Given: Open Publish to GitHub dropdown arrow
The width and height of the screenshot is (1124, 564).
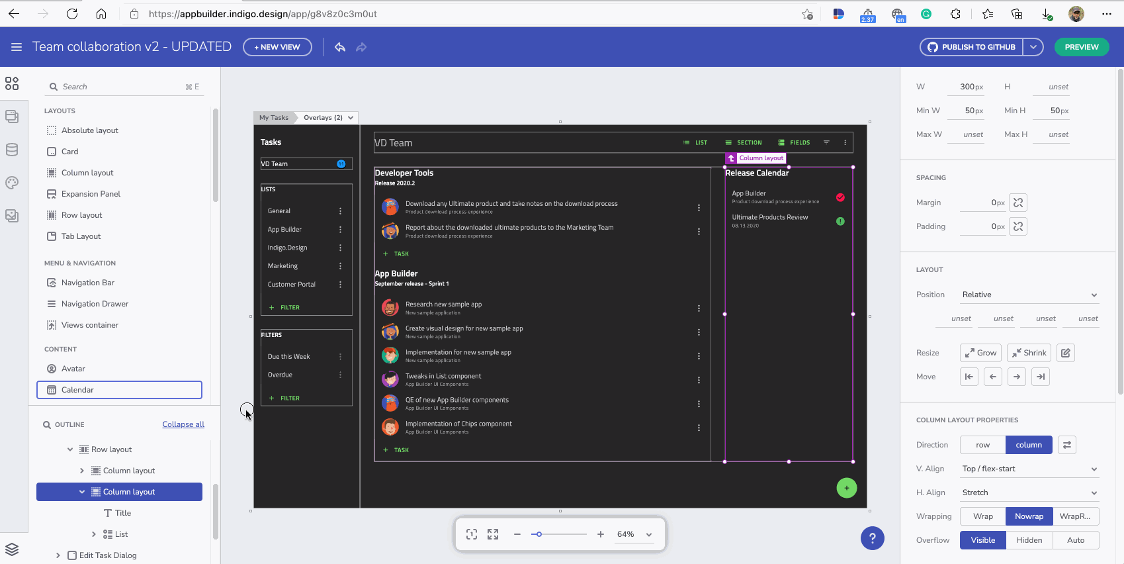Looking at the screenshot, I should [1033, 47].
